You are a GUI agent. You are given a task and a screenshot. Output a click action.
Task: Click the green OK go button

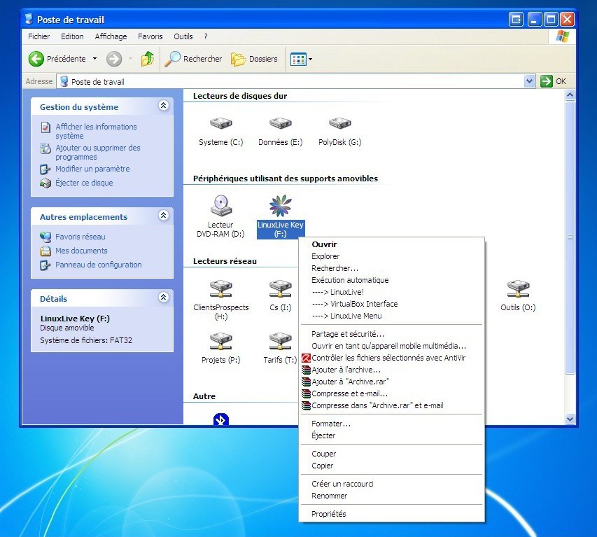point(546,81)
